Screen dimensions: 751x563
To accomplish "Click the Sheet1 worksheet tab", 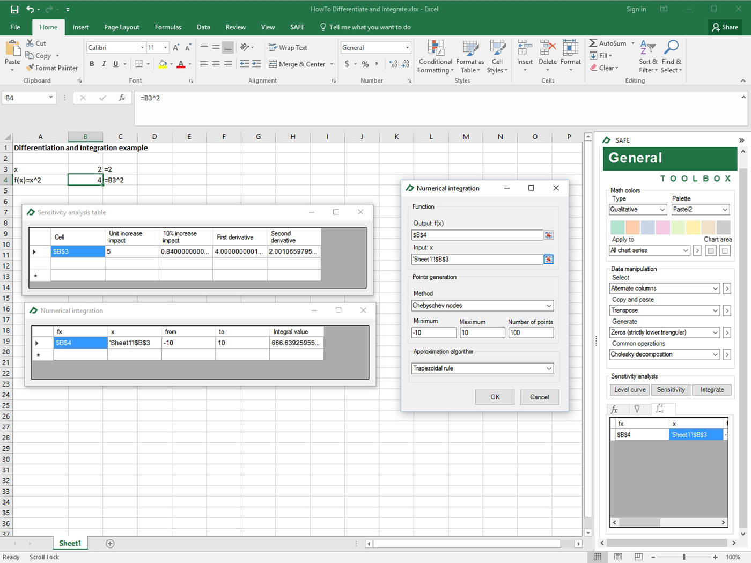I will [x=70, y=543].
